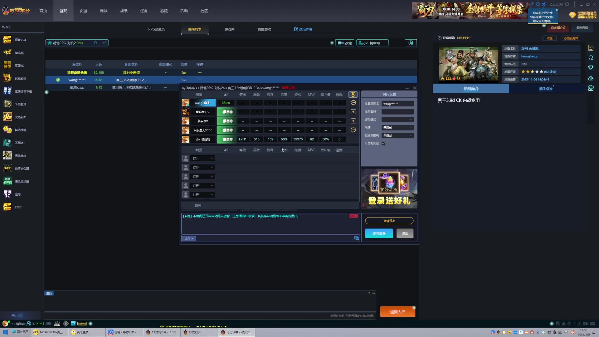599x337 pixels.
Task: Toggle 开启裁判位 checkbox
Action: point(383,144)
